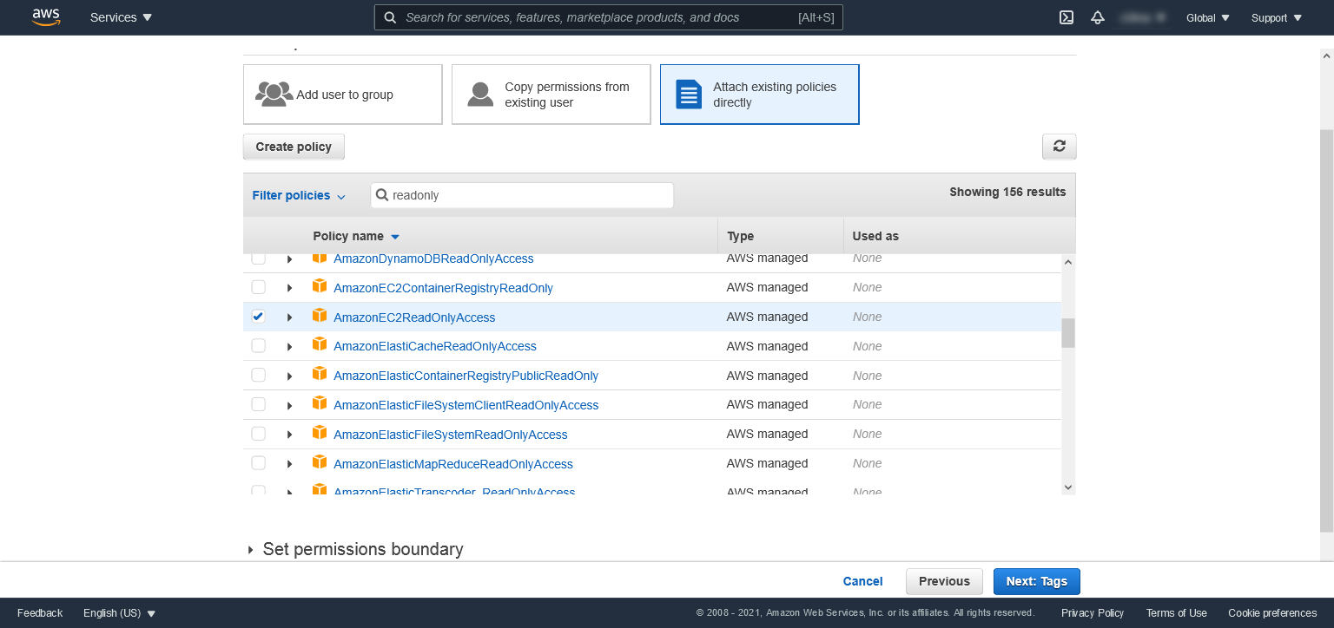Click the magnifier icon in top search bar
The width and height of the screenshot is (1334, 628).
(x=391, y=17)
